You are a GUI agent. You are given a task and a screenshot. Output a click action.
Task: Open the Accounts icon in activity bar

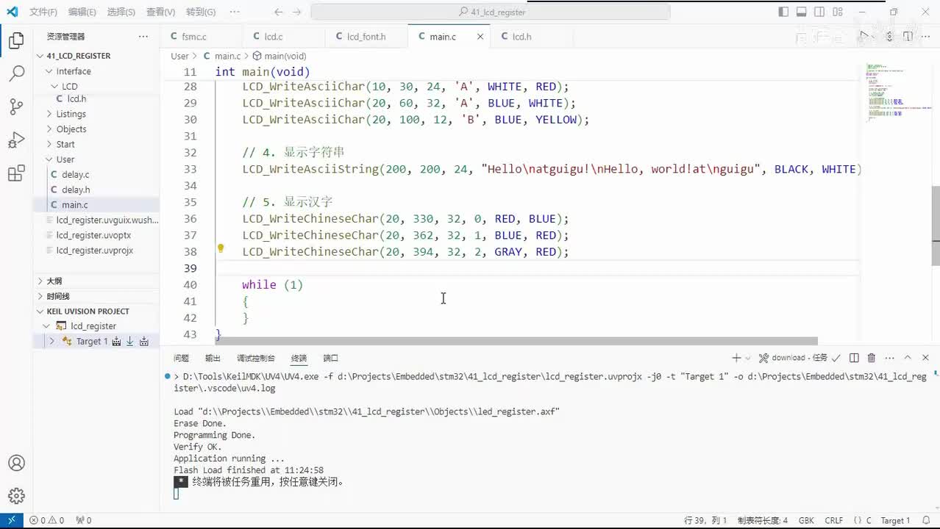tap(16, 463)
